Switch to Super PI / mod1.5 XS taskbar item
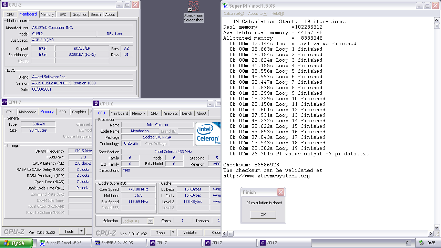441x248 pixels. click(64, 243)
